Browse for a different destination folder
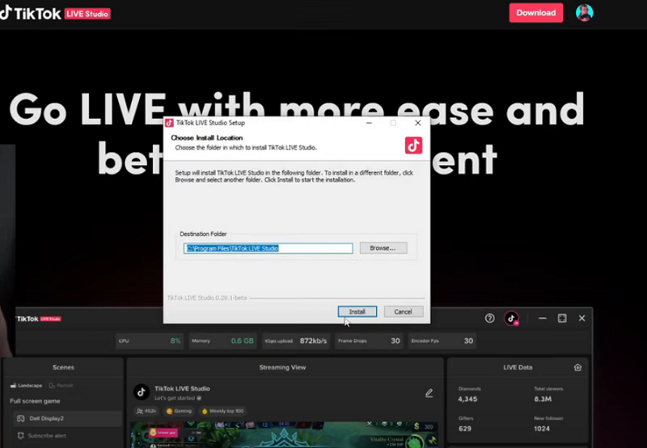 pos(383,248)
